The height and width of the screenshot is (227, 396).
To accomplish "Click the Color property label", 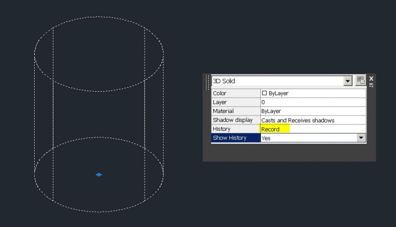I will point(236,93).
